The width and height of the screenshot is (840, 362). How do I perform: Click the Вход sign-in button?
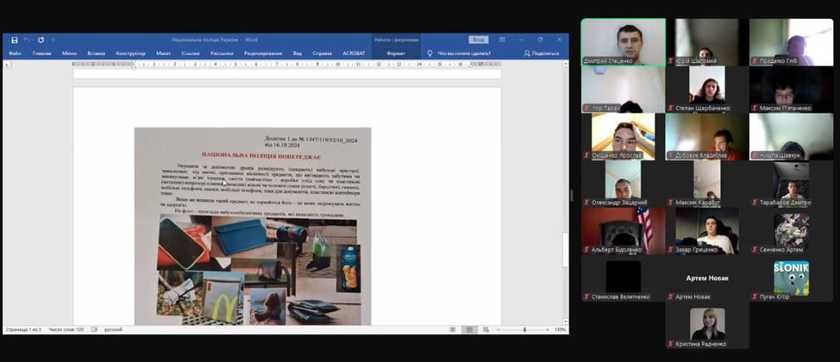[x=479, y=40]
